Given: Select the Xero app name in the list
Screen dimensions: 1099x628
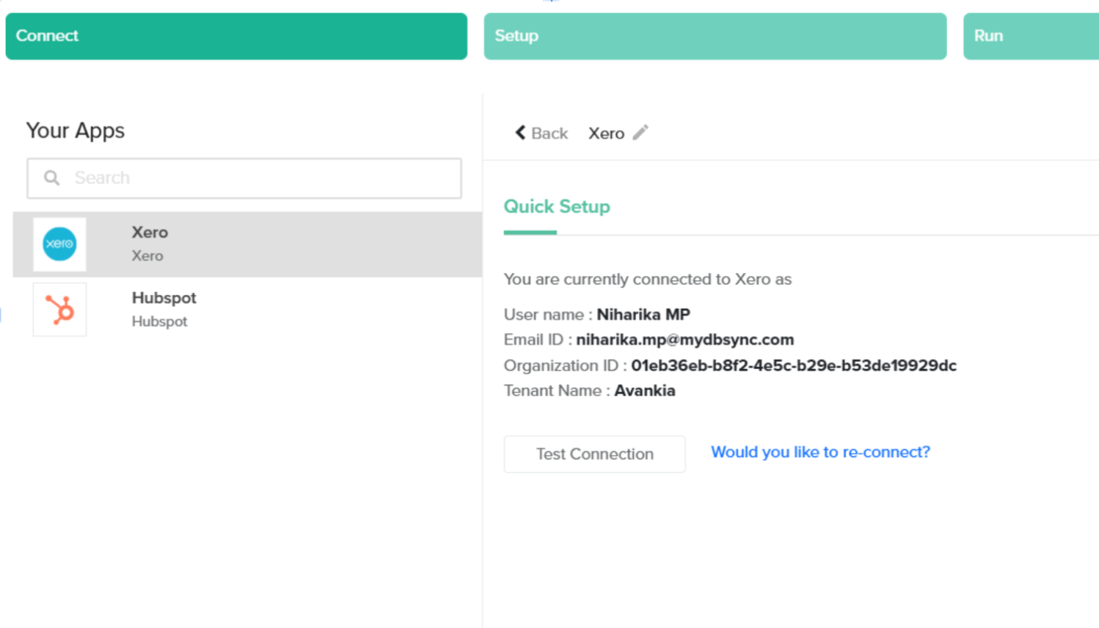Looking at the screenshot, I should pos(150,233).
